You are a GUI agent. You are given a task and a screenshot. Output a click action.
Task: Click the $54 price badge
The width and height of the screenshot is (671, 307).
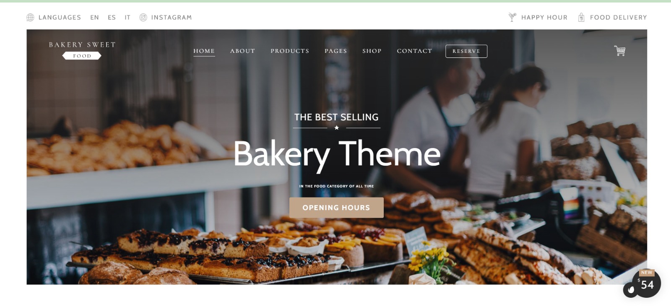click(x=646, y=284)
